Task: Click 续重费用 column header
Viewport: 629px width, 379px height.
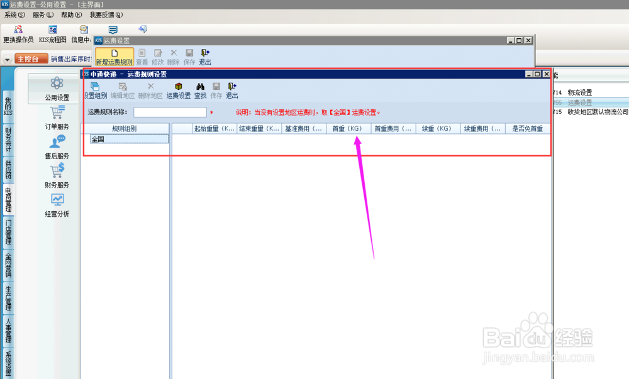Action: (x=482, y=129)
